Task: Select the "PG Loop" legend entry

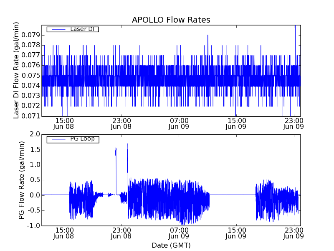Action: [x=81, y=138]
